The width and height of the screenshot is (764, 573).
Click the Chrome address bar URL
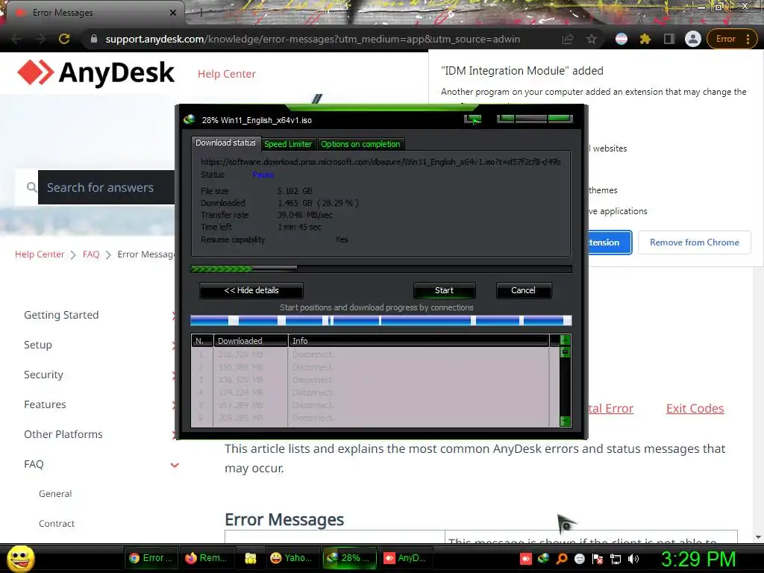click(x=313, y=39)
